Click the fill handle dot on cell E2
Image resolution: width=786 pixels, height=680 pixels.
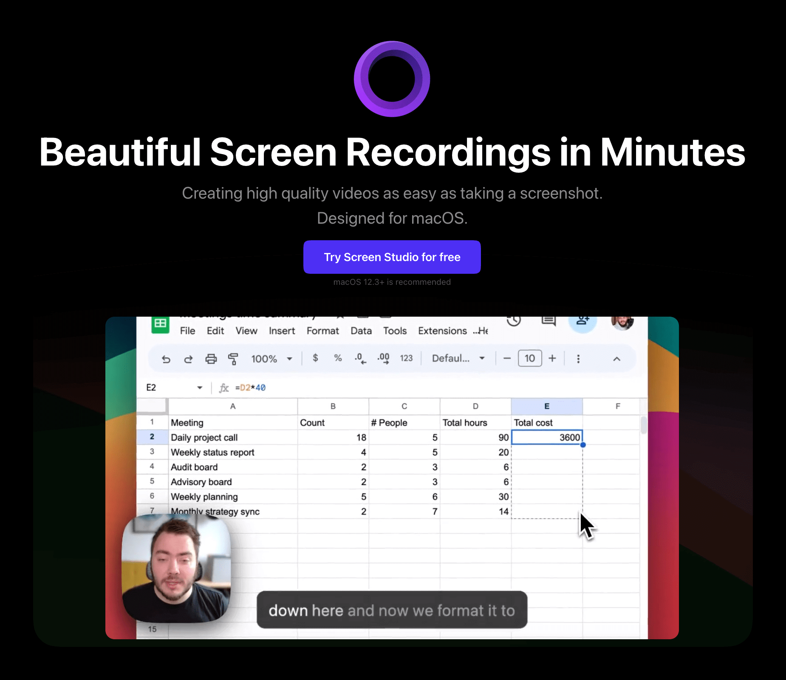[x=583, y=445]
